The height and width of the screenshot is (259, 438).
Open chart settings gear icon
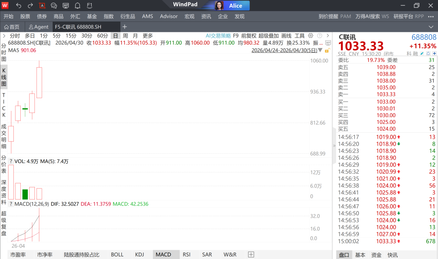[311, 36]
